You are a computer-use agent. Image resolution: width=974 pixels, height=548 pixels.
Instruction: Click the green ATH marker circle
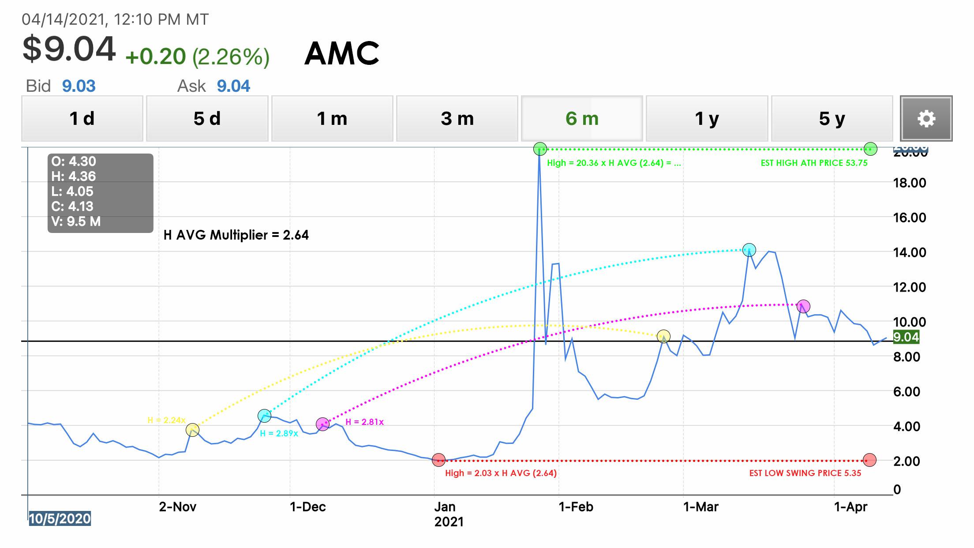click(x=540, y=149)
